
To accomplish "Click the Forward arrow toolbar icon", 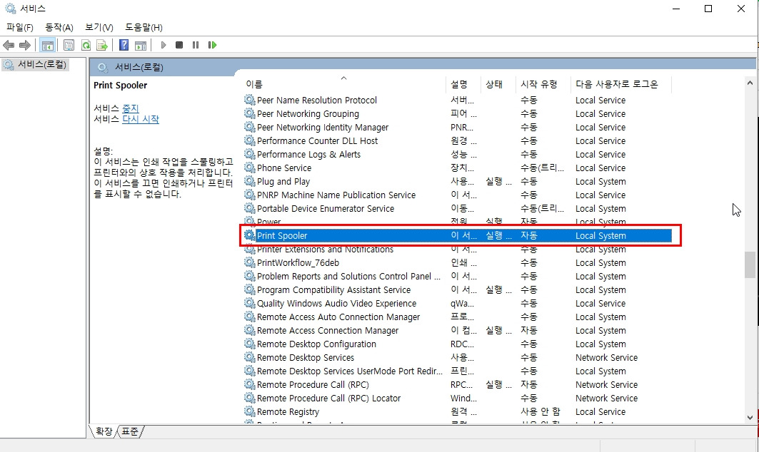I will 25,46.
